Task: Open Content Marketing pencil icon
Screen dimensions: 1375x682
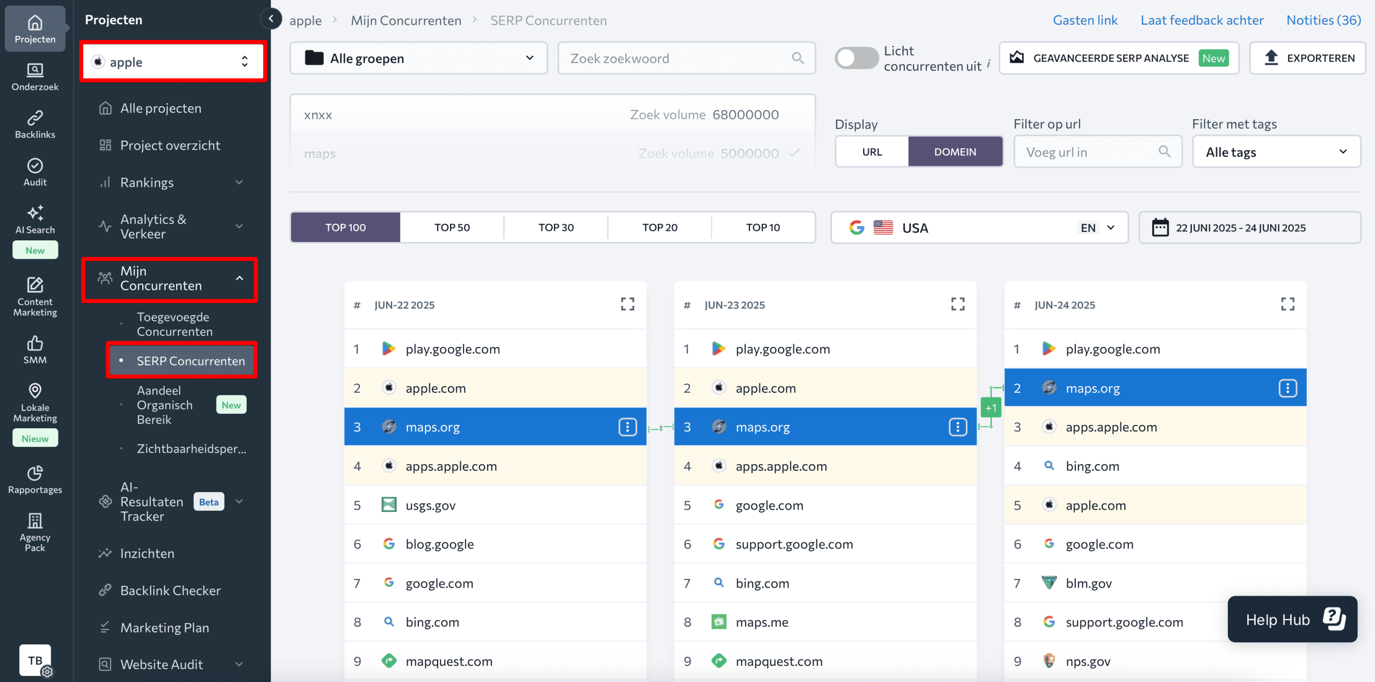Action: click(35, 284)
